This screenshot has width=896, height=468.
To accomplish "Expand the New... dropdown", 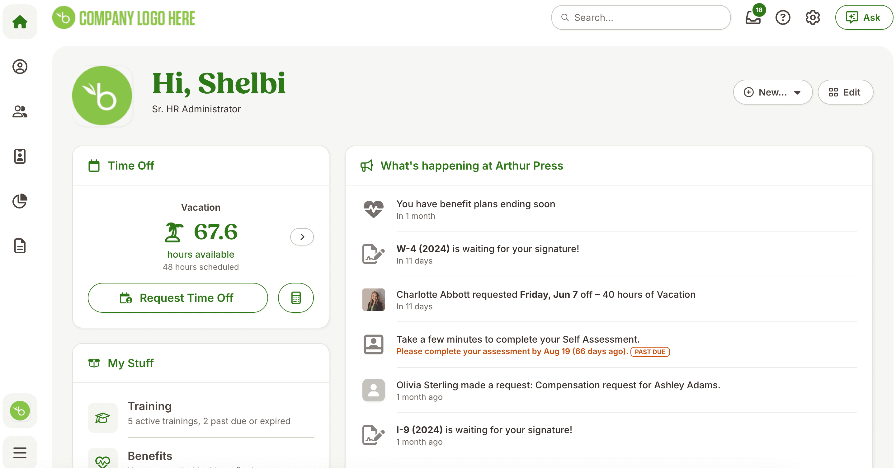I will [x=772, y=92].
